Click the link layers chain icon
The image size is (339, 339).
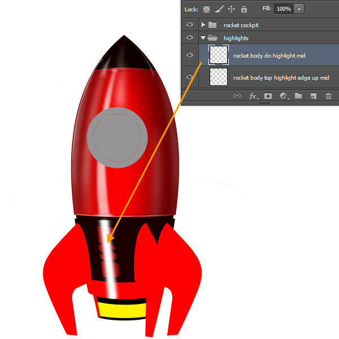237,96
